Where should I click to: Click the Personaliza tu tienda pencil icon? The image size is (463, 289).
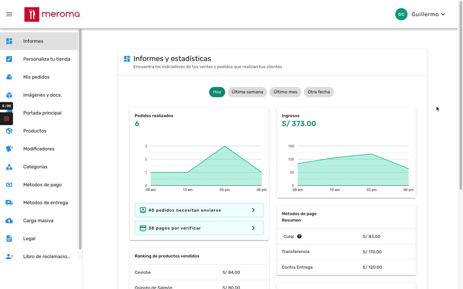click(9, 59)
